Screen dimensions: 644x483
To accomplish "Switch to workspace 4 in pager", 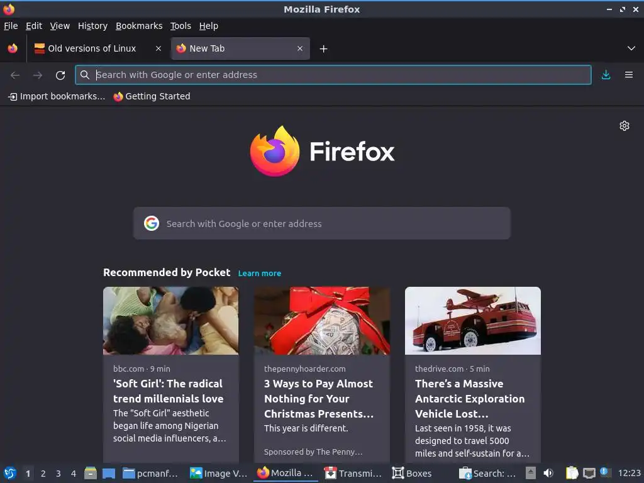I will click(x=74, y=474).
